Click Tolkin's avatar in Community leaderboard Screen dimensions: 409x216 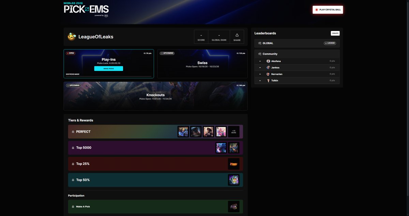coord(268,80)
